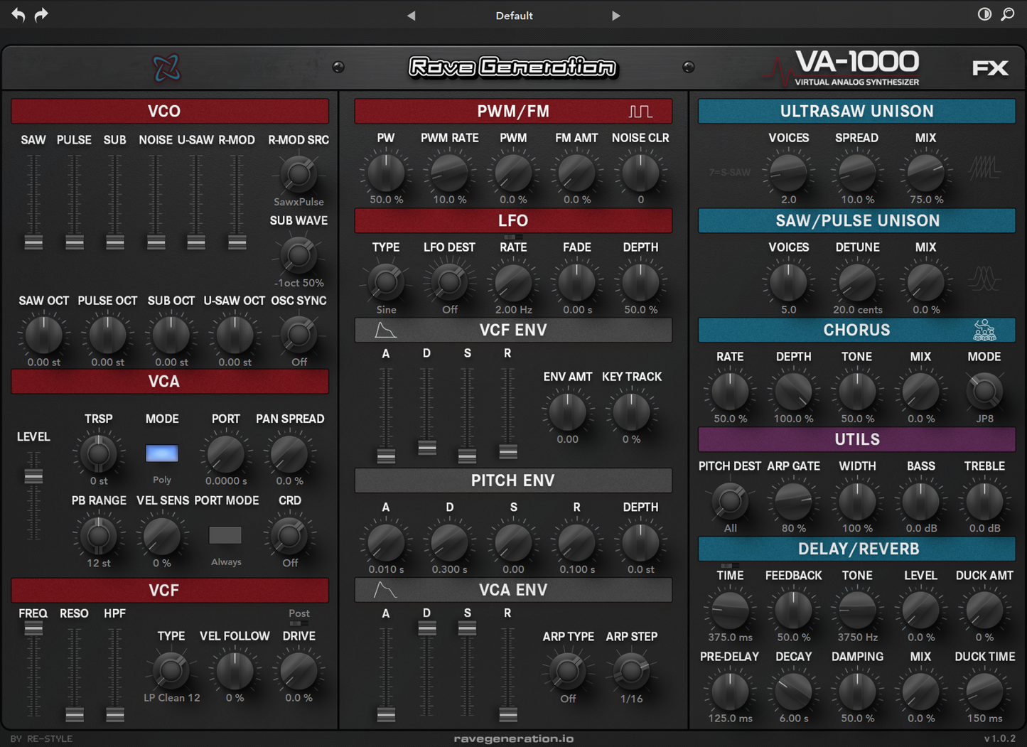Click the choir icon on the Chorus header

pyautogui.click(x=984, y=329)
